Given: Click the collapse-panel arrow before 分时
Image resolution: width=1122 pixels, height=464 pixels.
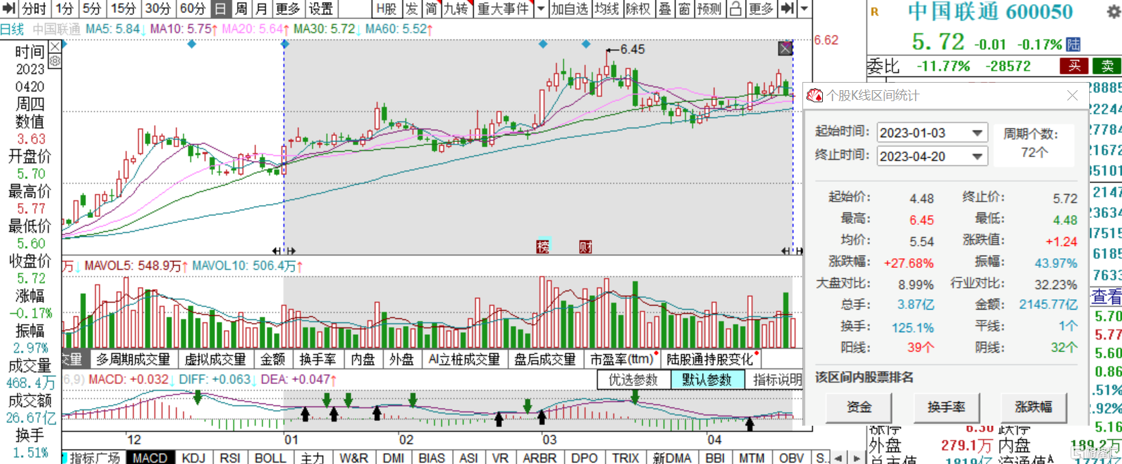Looking at the screenshot, I should tap(9, 9).
